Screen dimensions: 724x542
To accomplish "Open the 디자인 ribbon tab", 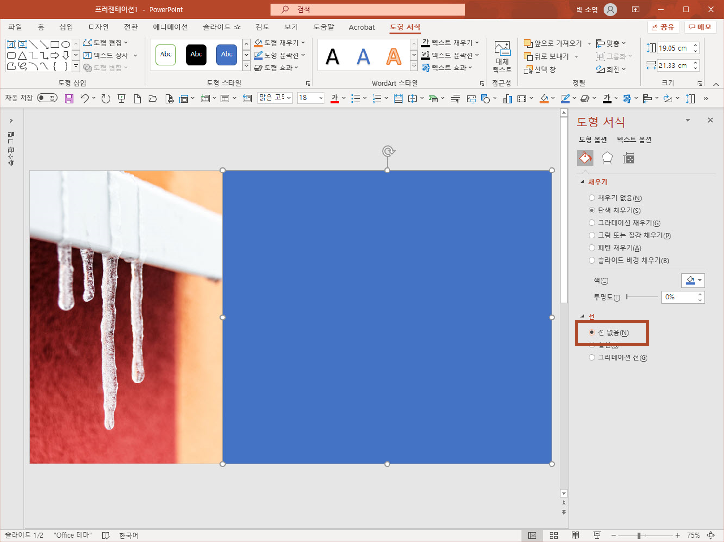I will pos(98,27).
